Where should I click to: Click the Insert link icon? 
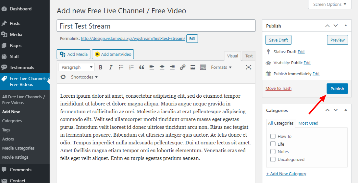(182, 67)
